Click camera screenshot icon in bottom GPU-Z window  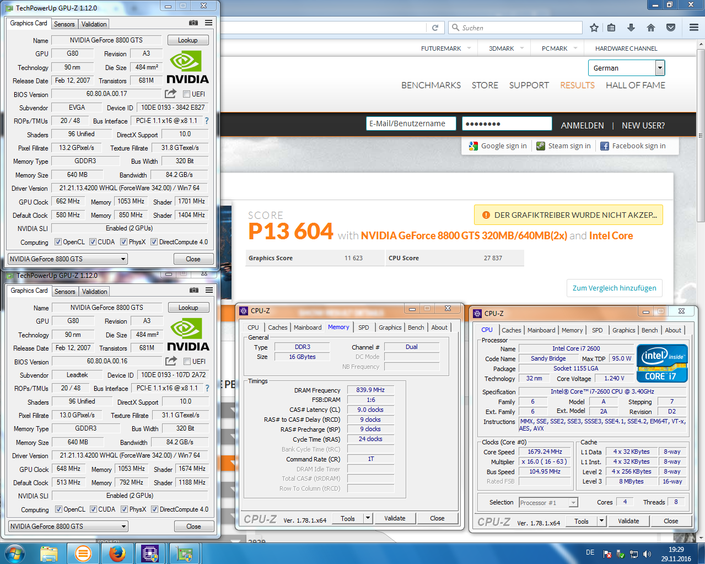[x=194, y=290]
